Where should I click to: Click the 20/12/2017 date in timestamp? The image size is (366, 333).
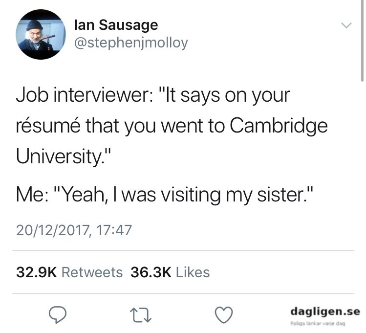(x=52, y=230)
